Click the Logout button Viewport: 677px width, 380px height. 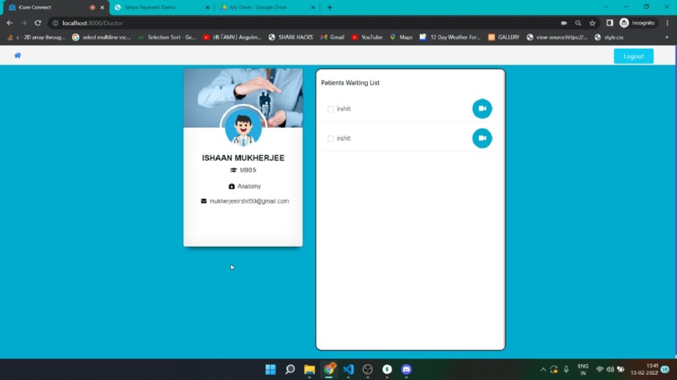(633, 56)
